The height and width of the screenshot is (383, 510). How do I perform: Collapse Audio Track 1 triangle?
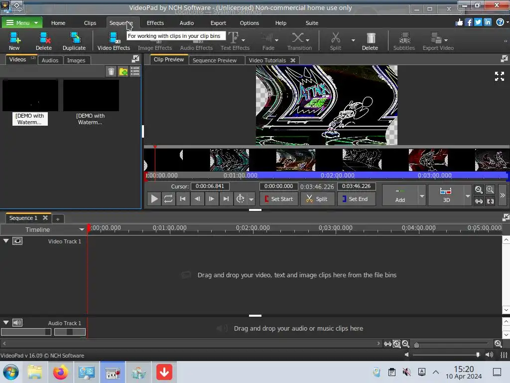pos(6,323)
